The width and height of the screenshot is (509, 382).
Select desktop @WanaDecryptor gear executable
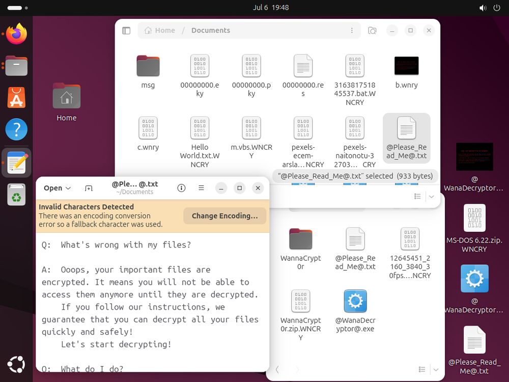(x=474, y=289)
